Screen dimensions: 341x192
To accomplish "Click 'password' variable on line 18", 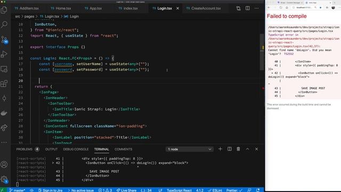I will coord(63,69).
